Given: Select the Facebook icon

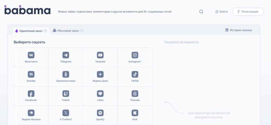Looking at the screenshot, I should [x=31, y=94].
